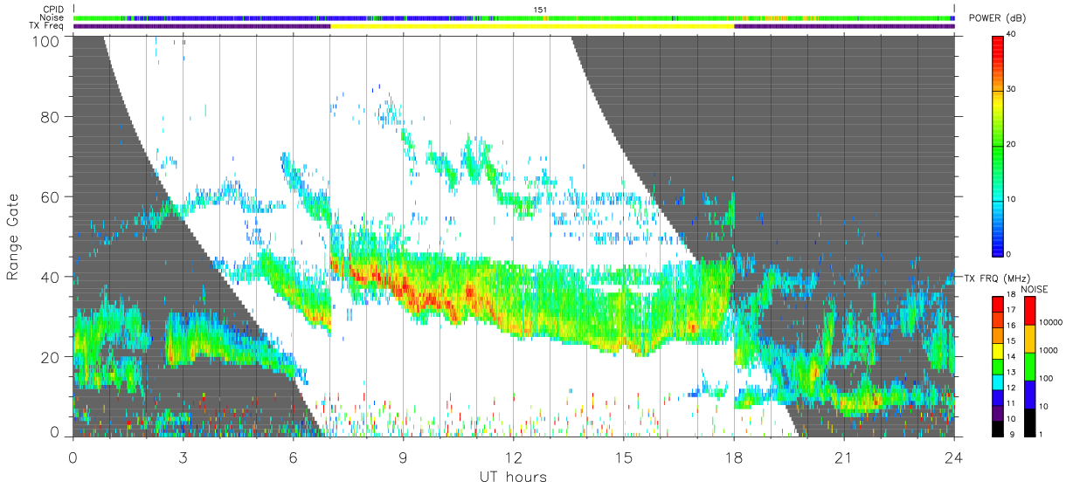Click the 16 label on the TX FRQ legend
This screenshot has height=495, width=1073.
1011,326
